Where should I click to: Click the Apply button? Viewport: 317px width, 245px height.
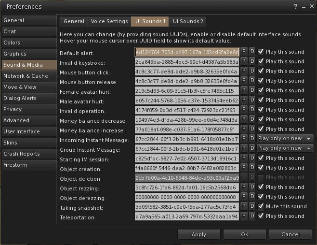199,234
